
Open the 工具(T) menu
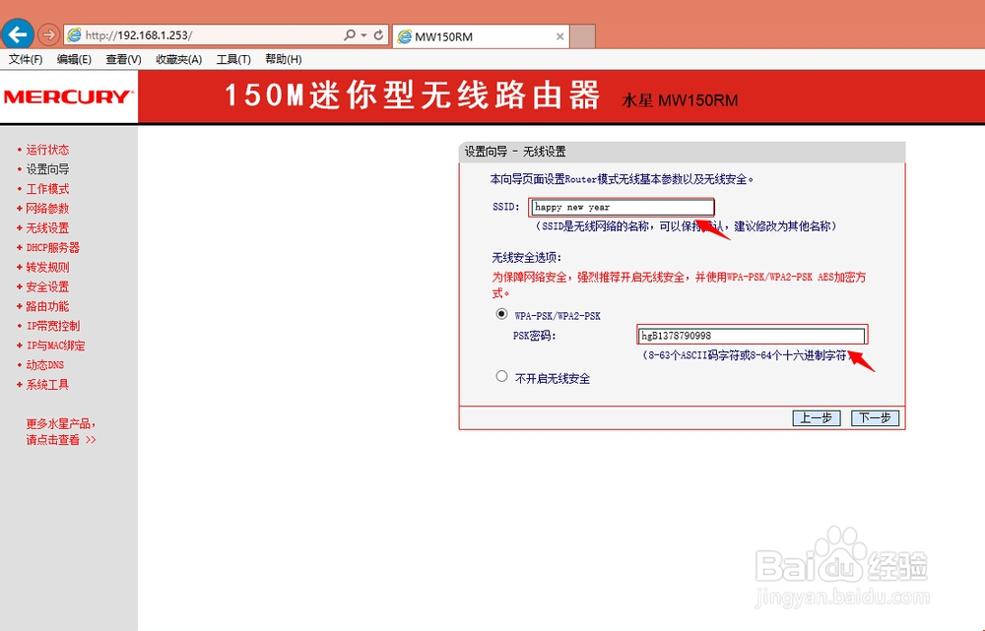[x=233, y=59]
